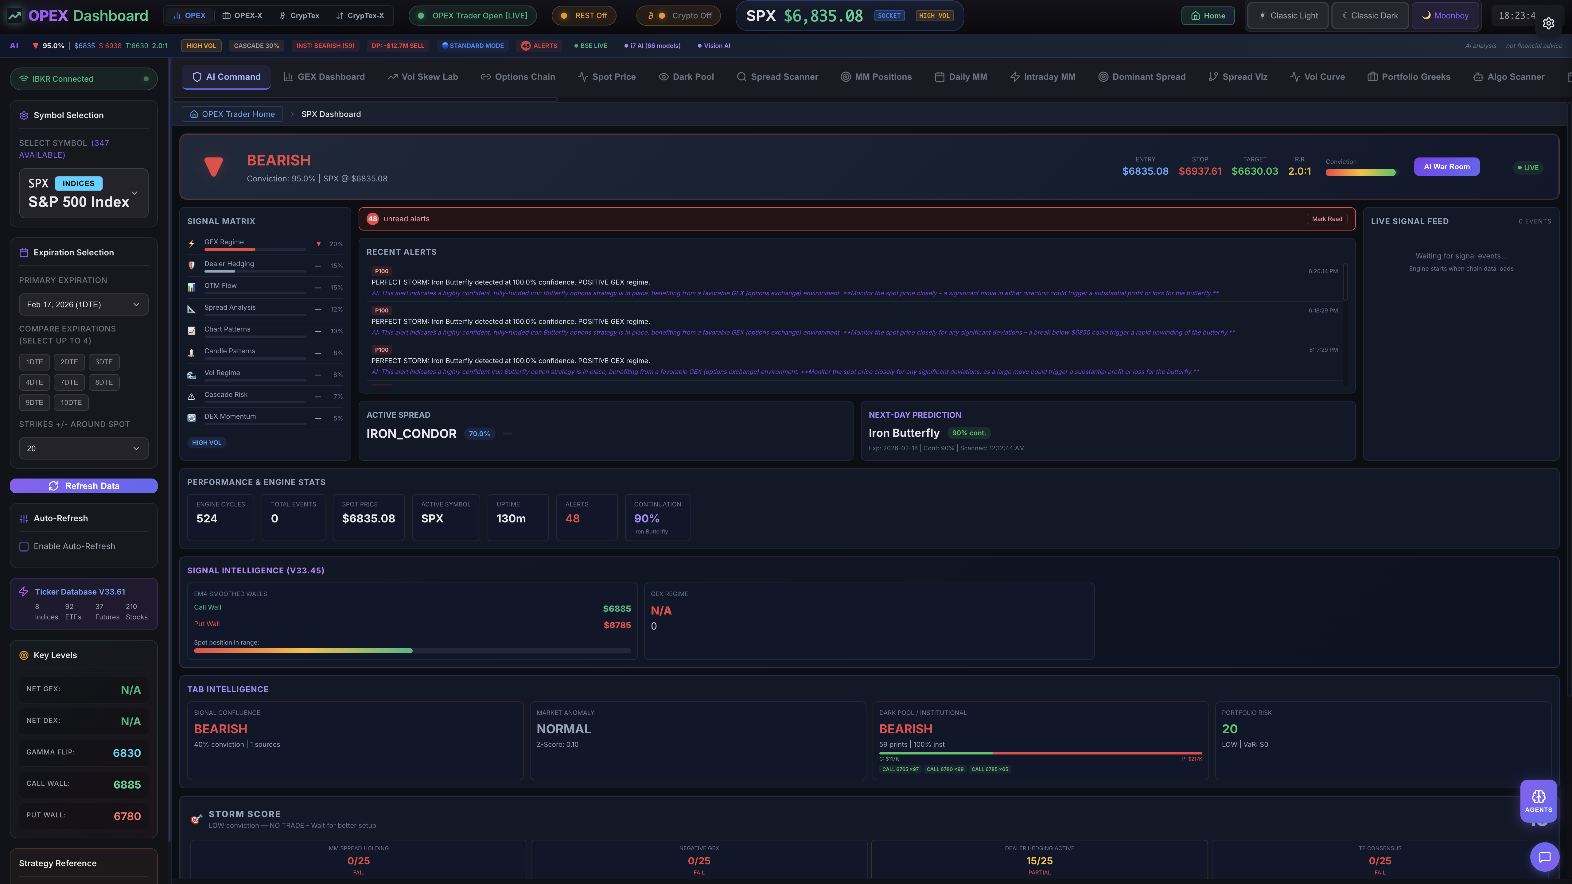Viewport: 1572px width, 884px height.
Task: Open the Algo Scanner icon
Action: point(1479,77)
